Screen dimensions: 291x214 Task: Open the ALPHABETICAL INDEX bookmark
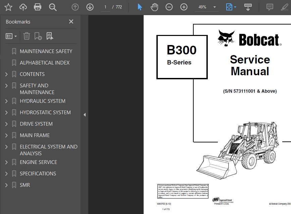[x=45, y=62]
